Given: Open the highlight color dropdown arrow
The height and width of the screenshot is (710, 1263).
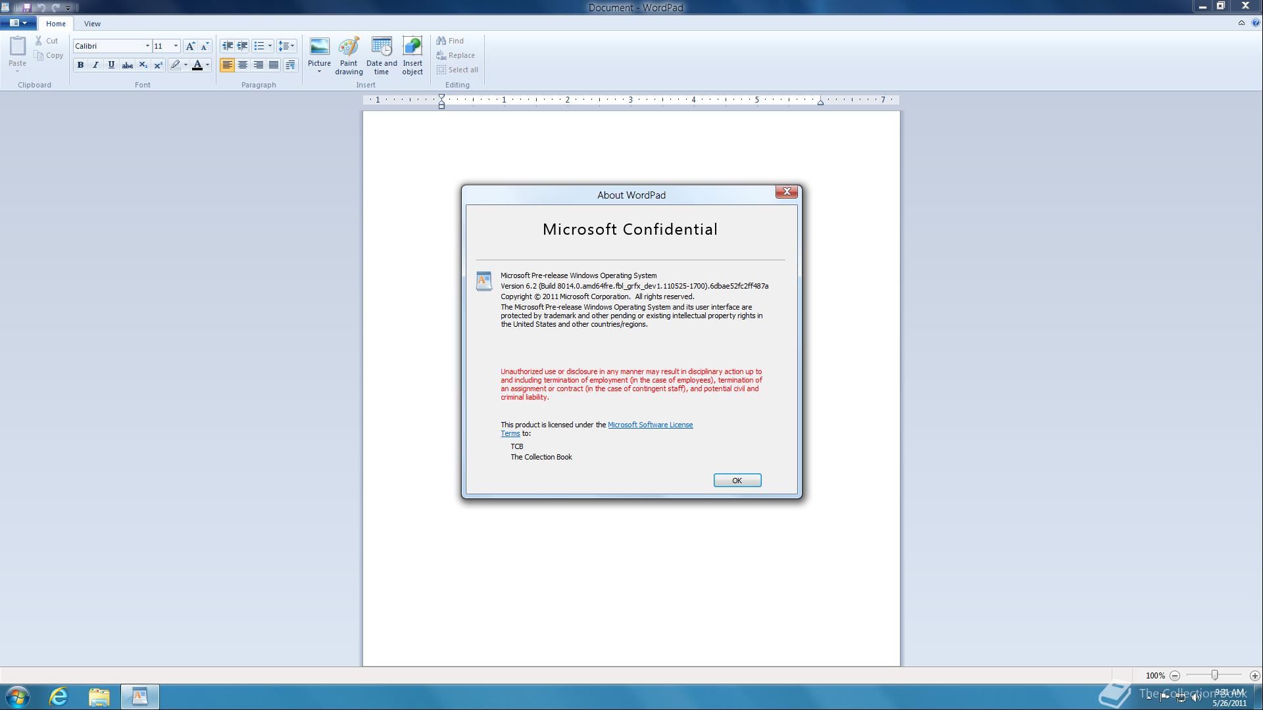Looking at the screenshot, I should click(x=186, y=65).
